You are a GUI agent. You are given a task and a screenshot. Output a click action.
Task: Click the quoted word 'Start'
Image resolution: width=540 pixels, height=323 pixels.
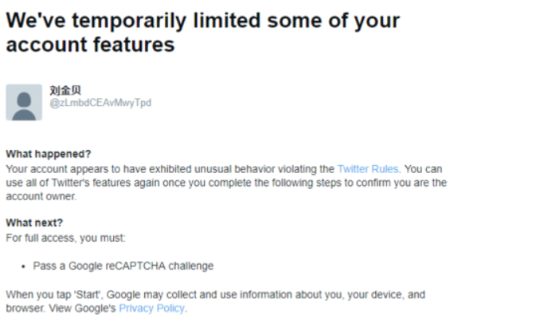[88, 295]
